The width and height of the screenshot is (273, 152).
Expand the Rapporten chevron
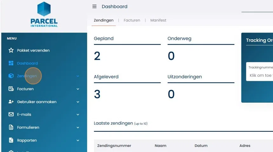78,140
